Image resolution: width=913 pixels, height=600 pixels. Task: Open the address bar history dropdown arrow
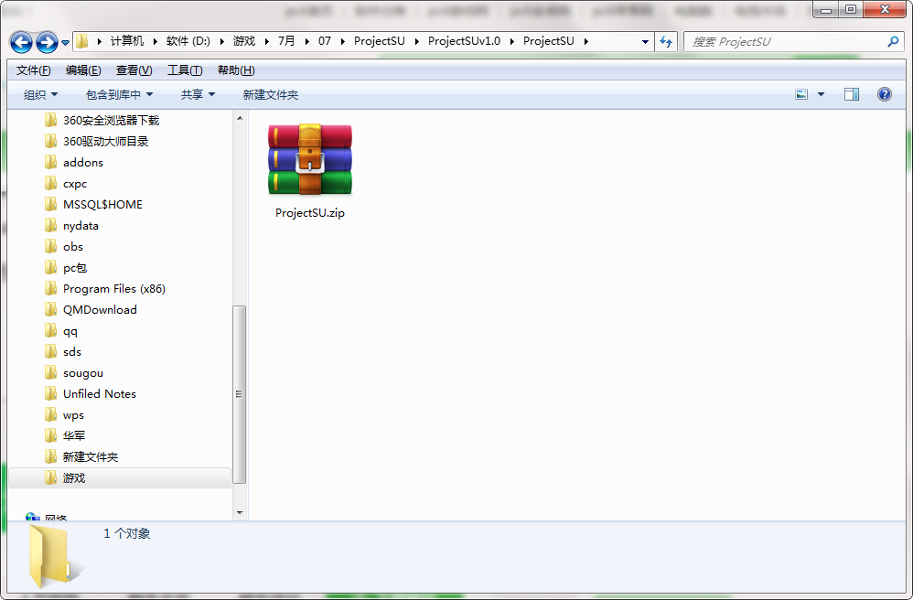tap(645, 41)
